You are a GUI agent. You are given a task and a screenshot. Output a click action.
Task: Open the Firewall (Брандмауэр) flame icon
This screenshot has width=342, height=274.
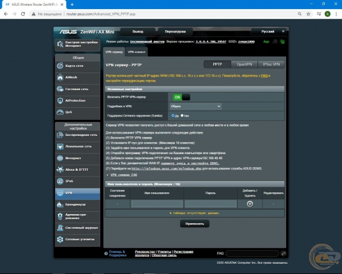click(60, 204)
